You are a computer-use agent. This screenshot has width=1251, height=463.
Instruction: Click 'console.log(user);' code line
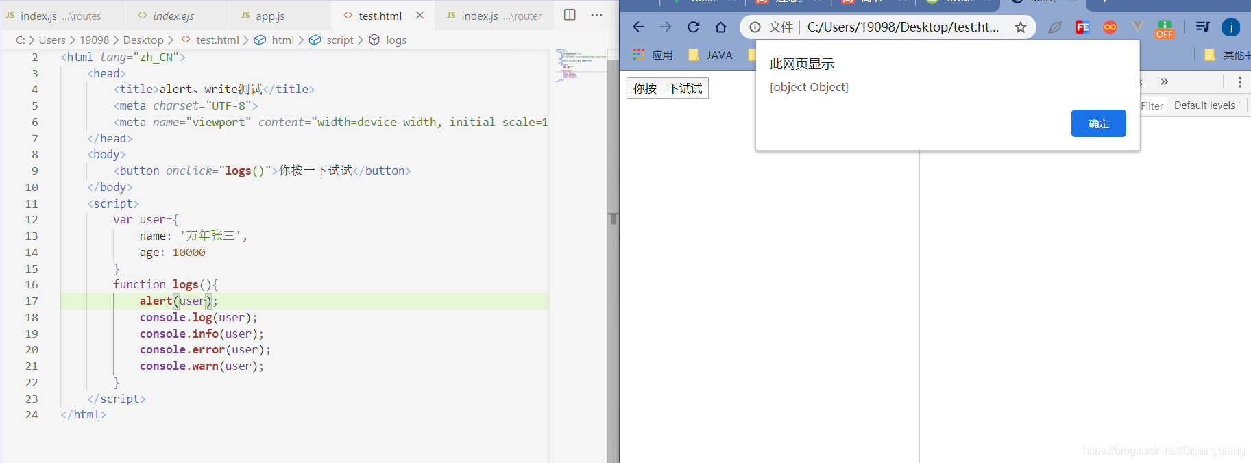(199, 317)
